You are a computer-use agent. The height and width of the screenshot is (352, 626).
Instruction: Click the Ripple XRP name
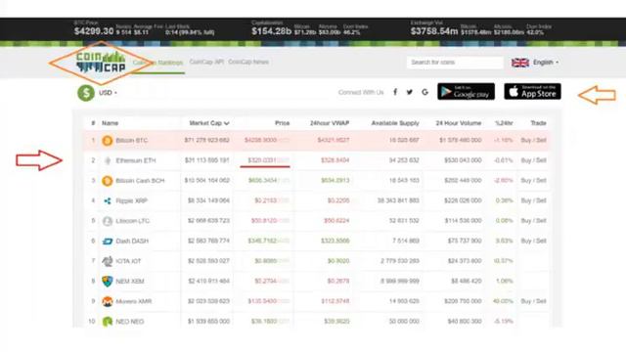[x=132, y=200]
